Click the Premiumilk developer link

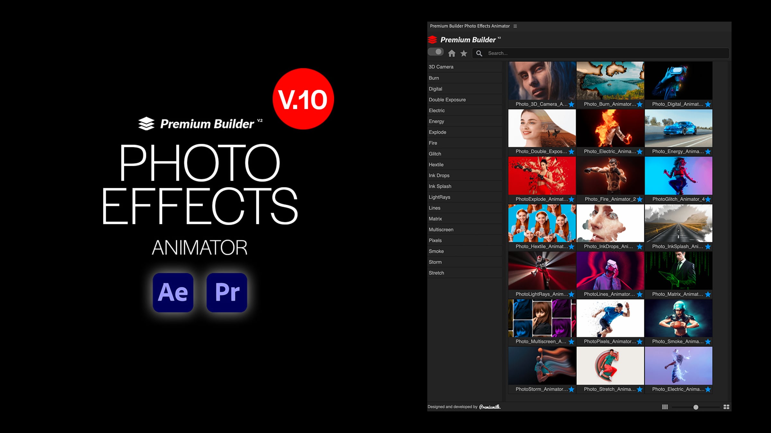(x=490, y=407)
